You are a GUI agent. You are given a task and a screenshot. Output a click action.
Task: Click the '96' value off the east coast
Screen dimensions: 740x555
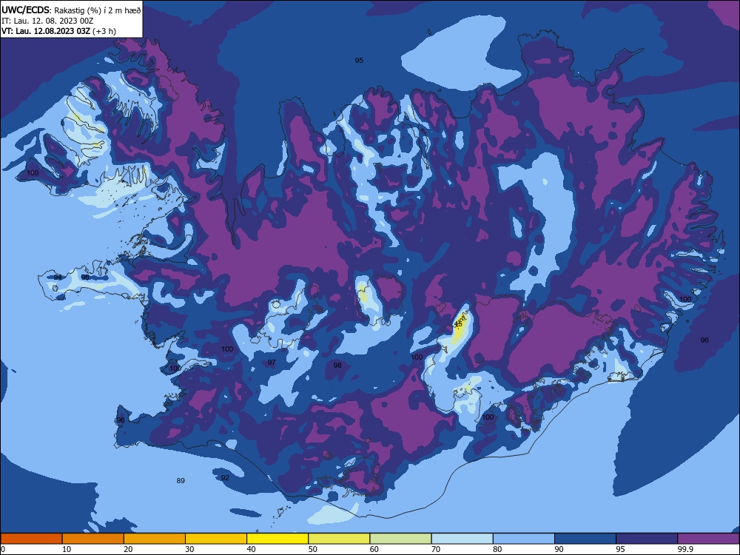pyautogui.click(x=704, y=340)
